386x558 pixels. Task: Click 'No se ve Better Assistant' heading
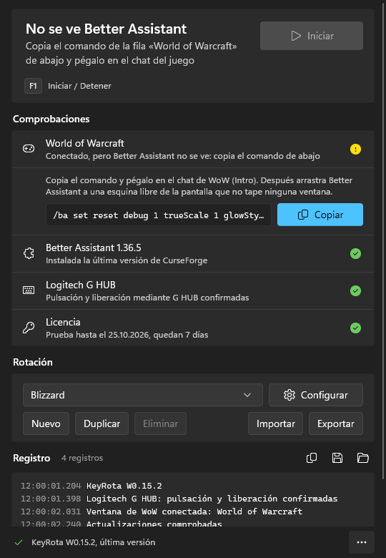[x=107, y=29]
